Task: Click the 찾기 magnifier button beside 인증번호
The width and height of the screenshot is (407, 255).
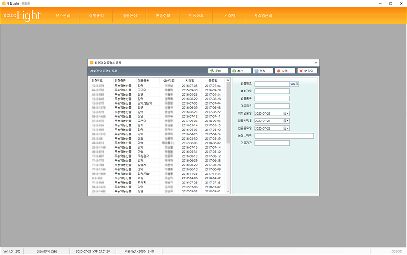Action: tap(294, 84)
